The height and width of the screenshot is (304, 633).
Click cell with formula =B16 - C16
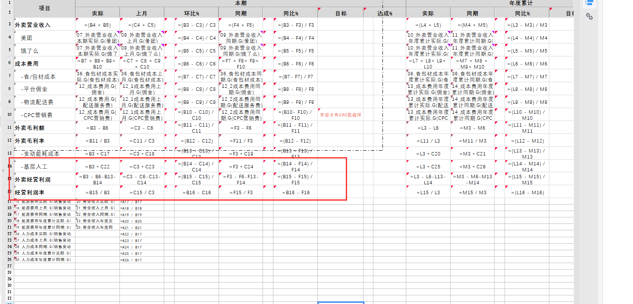(197, 192)
